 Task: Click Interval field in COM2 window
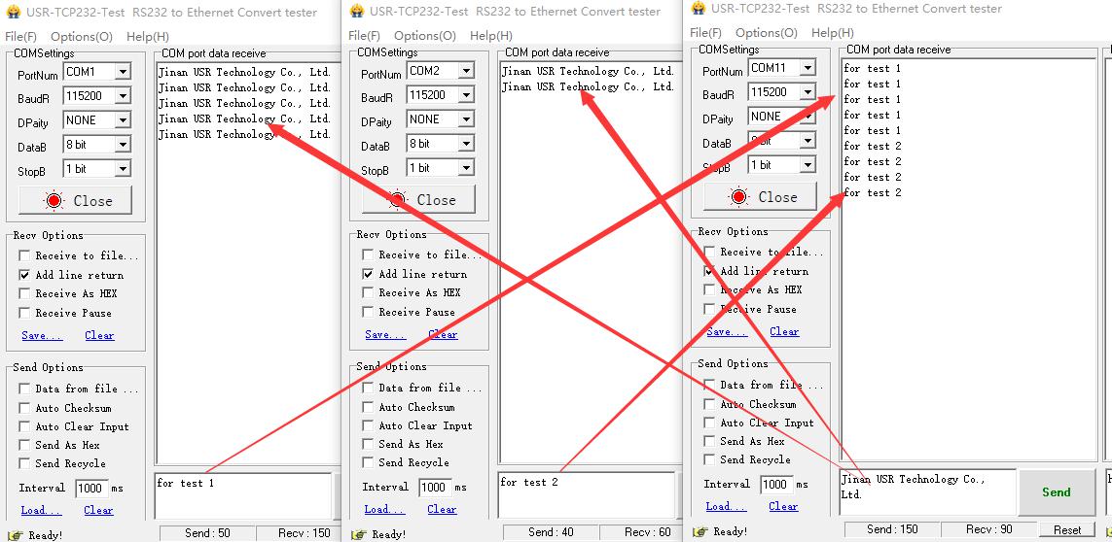pos(434,488)
